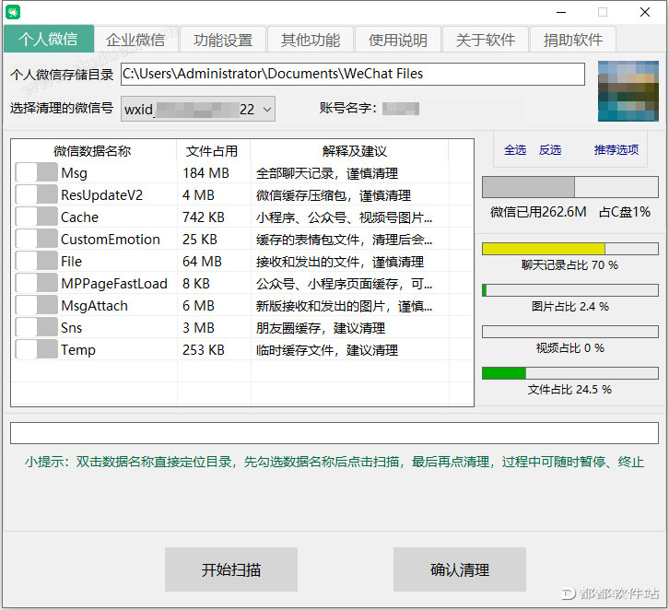Viewport: 669px width, 610px height.
Task: Go to the 关于软件 tab
Action: coord(486,41)
